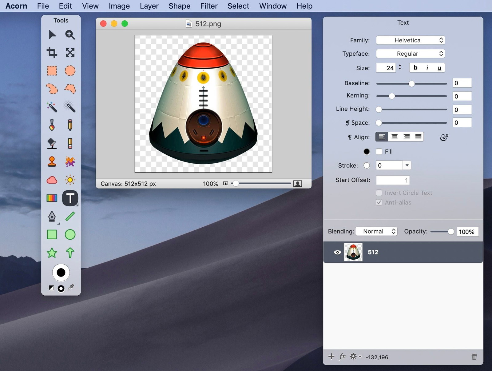
Task: Enable the Fill checkbox
Action: tap(379, 152)
